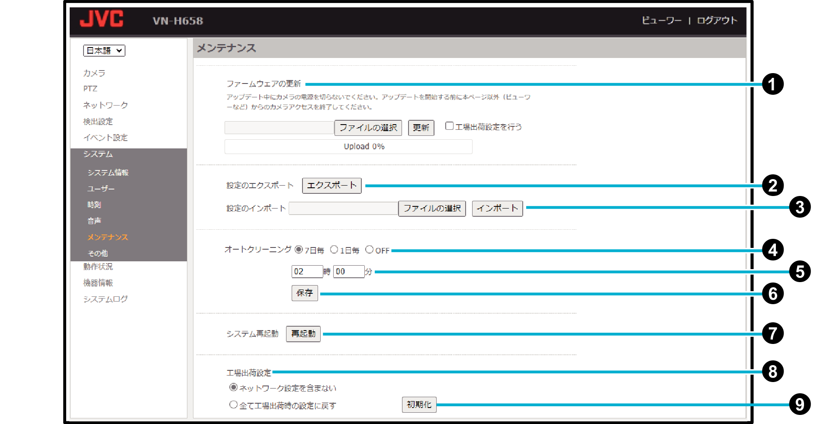Screen dimensions: 817x424
Task: Click the 更新 button
Action: (421, 128)
